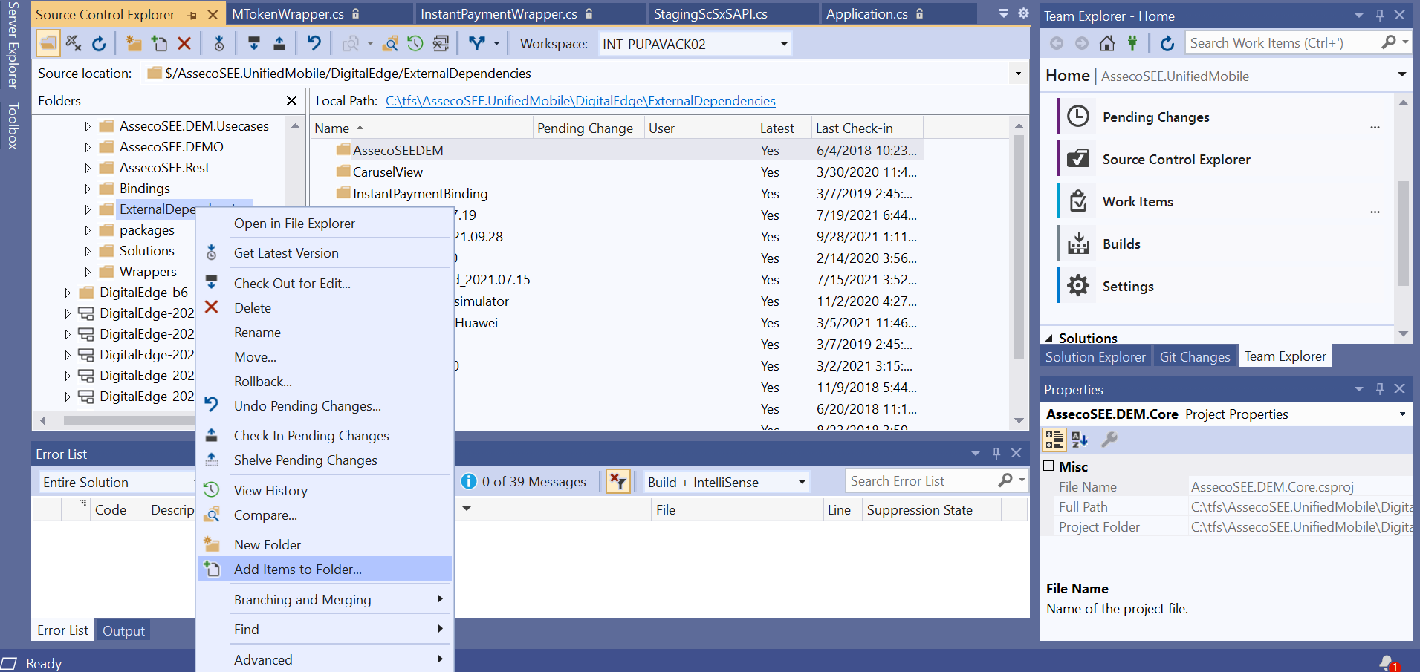This screenshot has width=1420, height=672.
Task: Click Undo Pending Changes toolbar icon
Action: tap(314, 44)
